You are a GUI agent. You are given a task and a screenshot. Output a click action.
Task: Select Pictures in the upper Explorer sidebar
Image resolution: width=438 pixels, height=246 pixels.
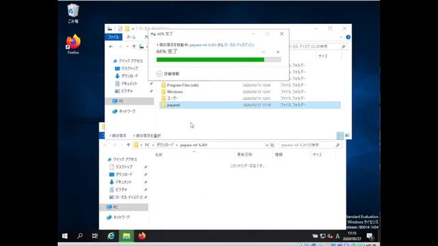point(124,91)
